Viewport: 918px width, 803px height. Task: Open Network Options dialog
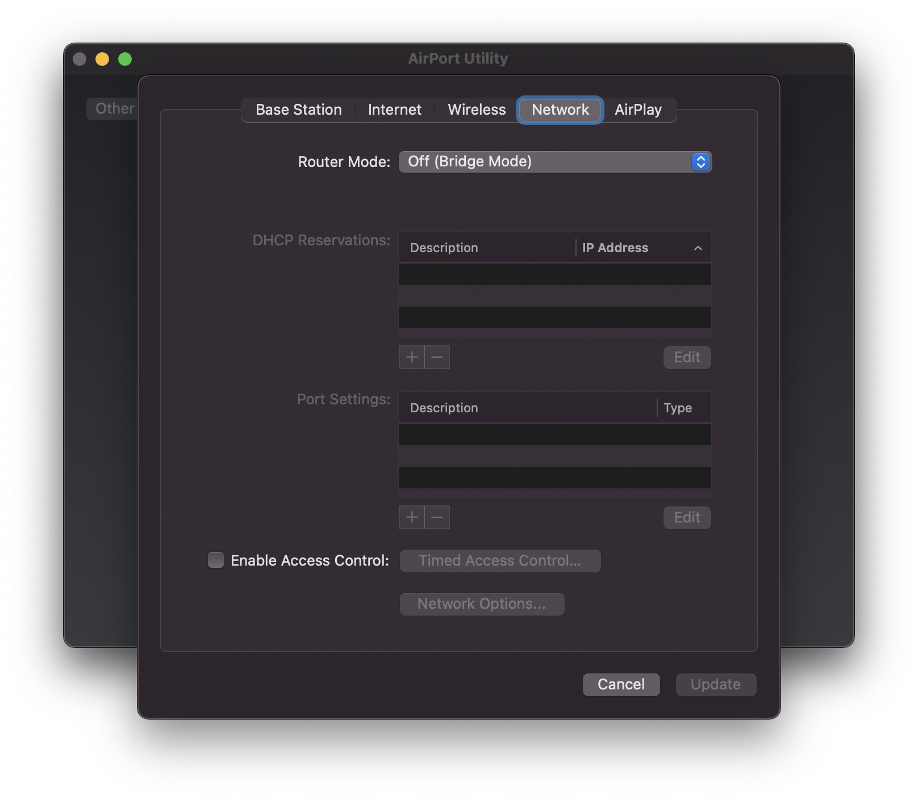(x=482, y=604)
